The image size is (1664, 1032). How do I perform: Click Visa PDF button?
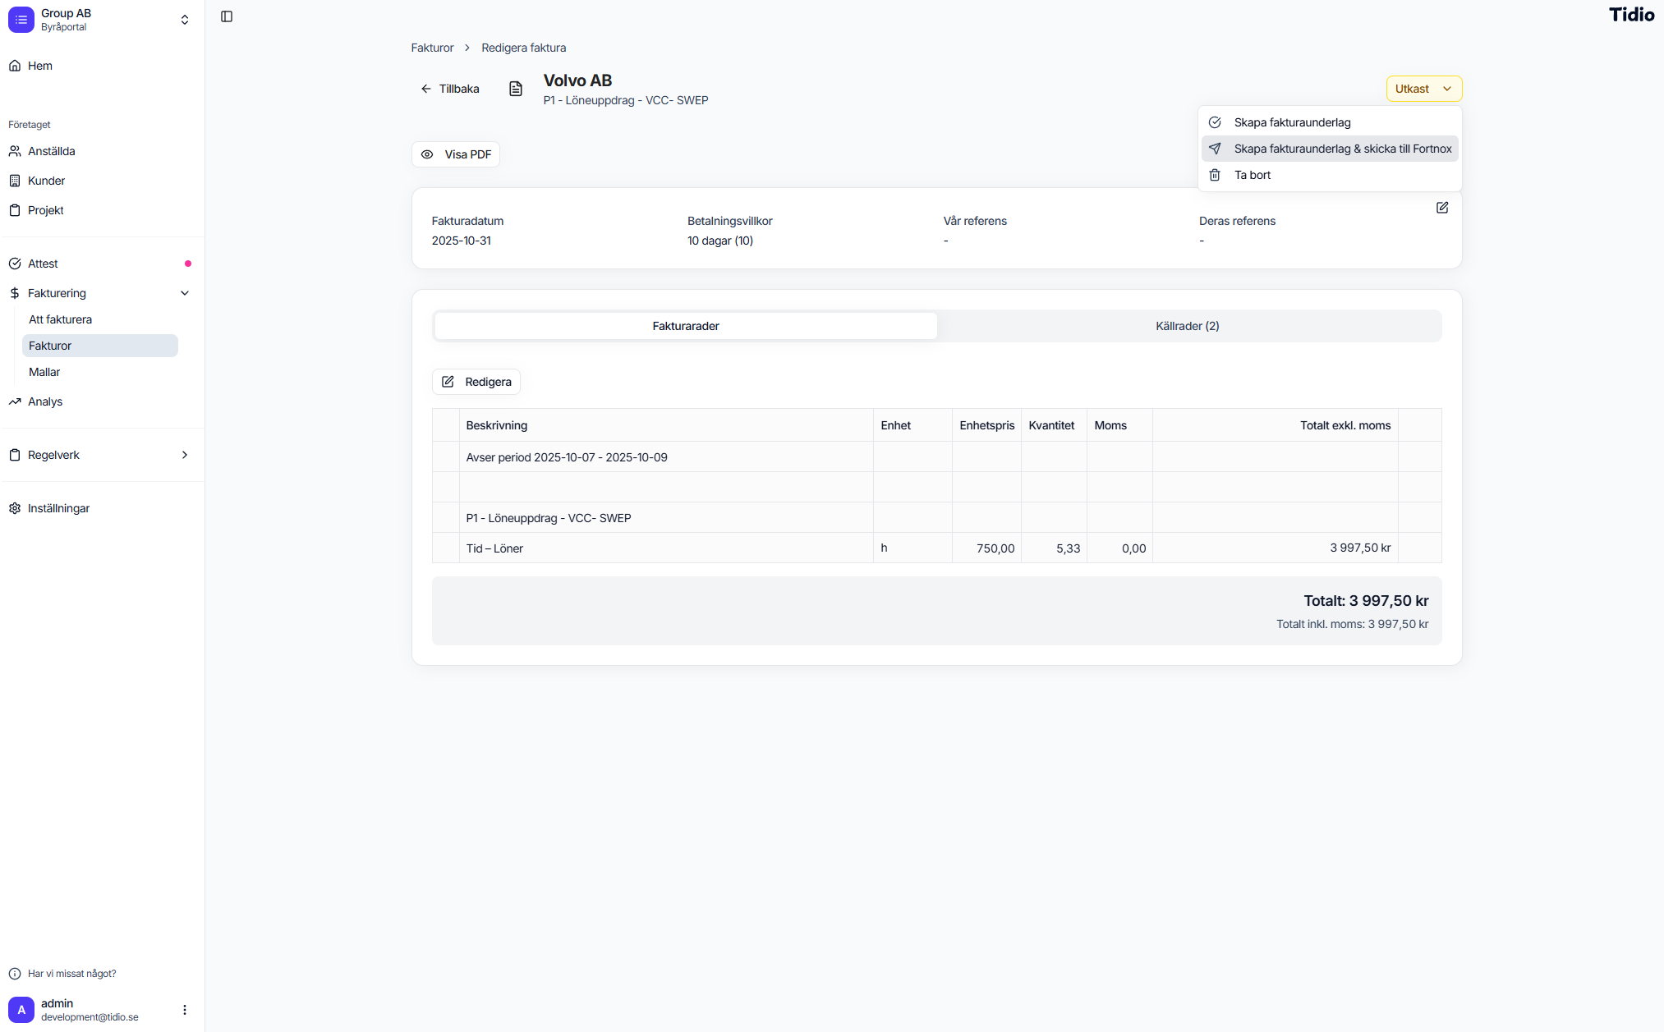pos(456,154)
